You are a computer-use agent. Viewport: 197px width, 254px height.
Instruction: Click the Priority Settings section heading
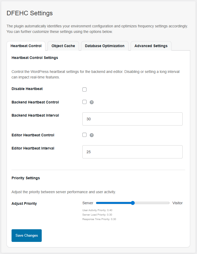25,178
